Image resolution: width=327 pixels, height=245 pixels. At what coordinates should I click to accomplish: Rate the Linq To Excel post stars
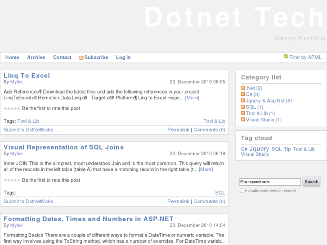pyautogui.click(x=12, y=108)
